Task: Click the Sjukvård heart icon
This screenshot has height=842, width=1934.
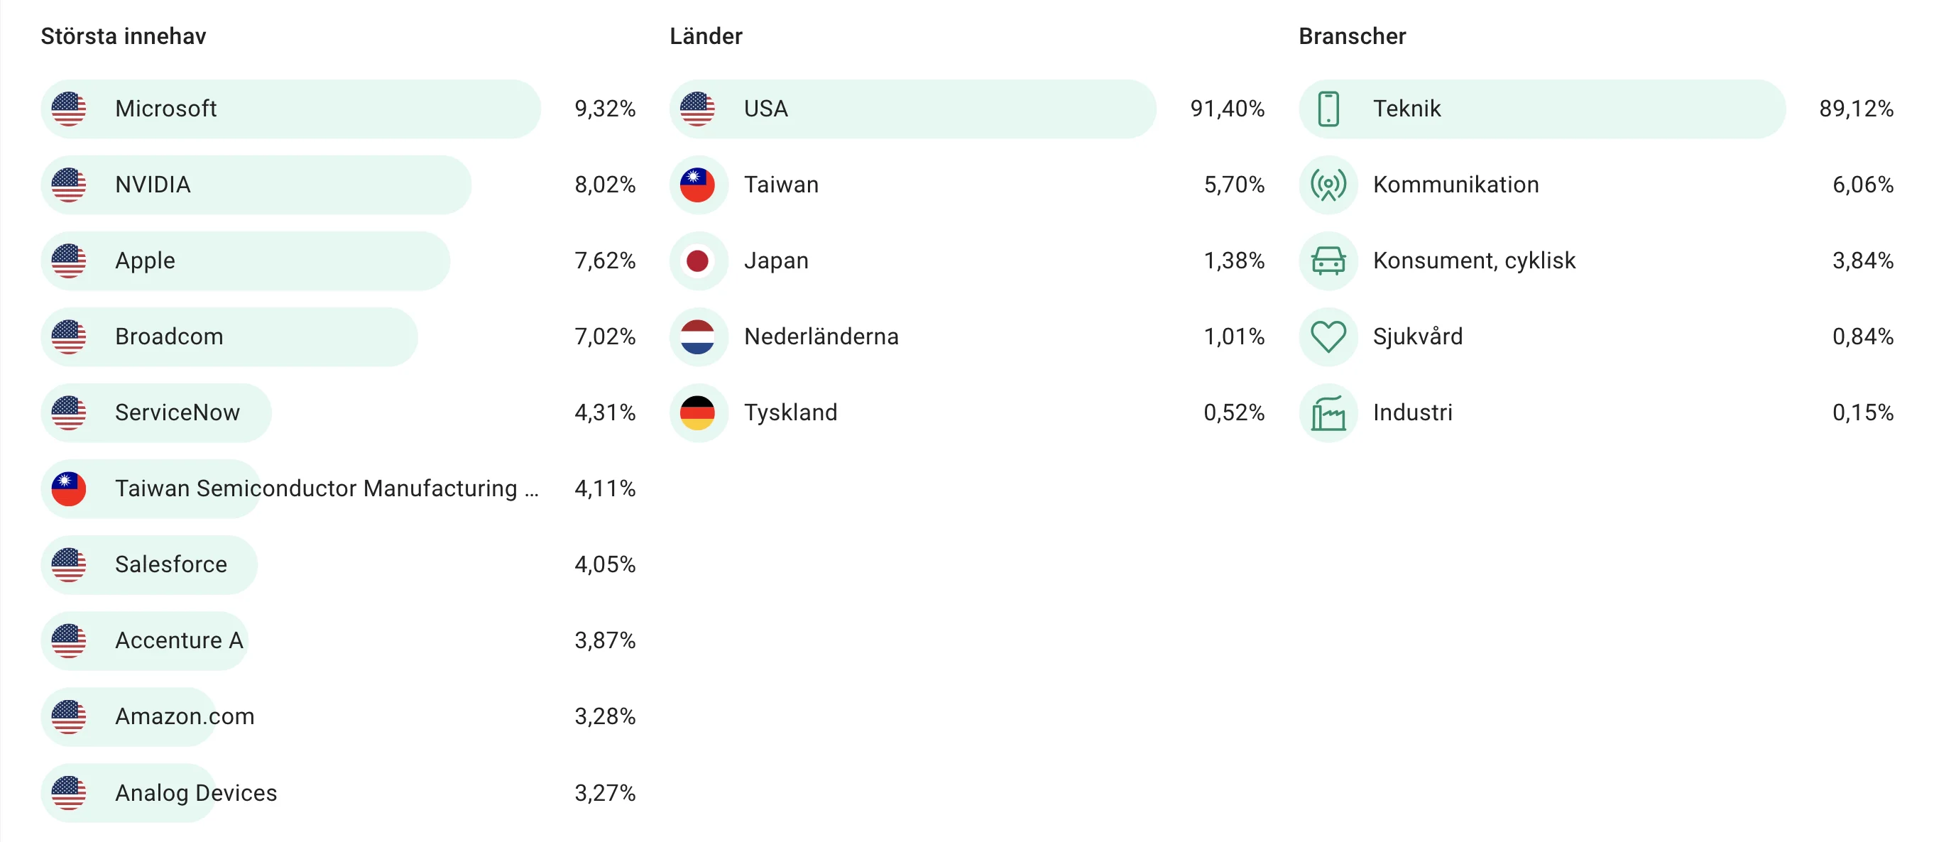Action: click(1328, 337)
